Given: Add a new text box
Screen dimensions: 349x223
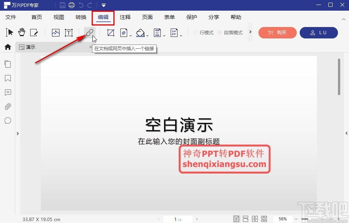Looking at the screenshot, I should pyautogui.click(x=69, y=33).
